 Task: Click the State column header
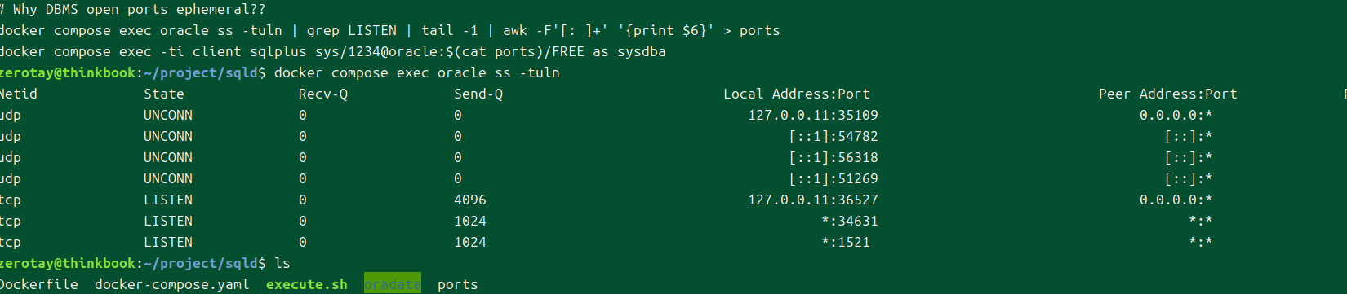(164, 94)
